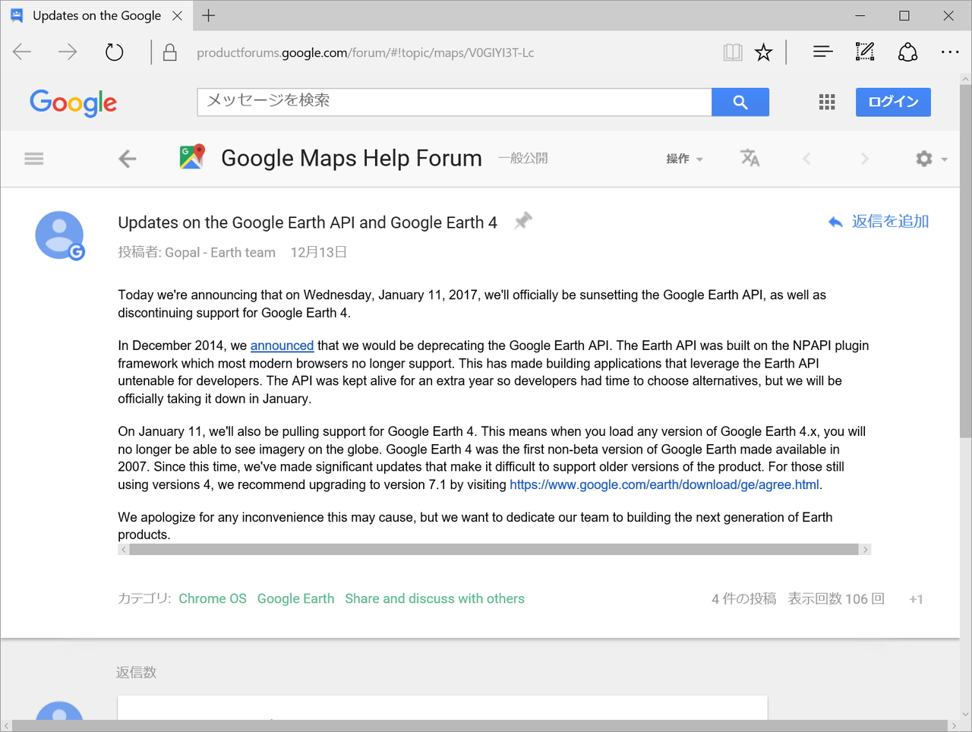The height and width of the screenshot is (732, 972).
Task: Select the Google Earth category link
Action: tap(295, 598)
